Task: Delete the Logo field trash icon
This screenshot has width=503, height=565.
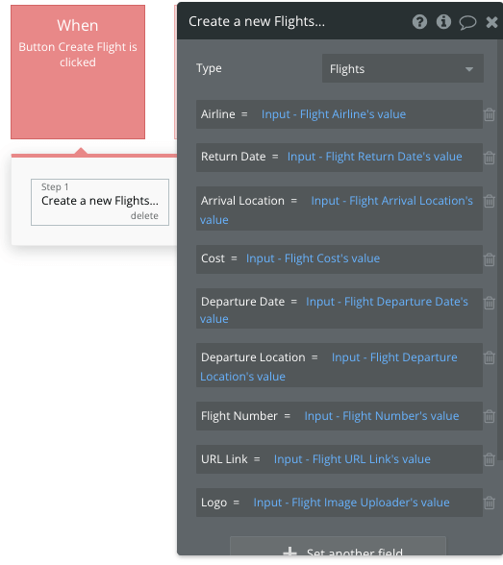Action: (x=490, y=503)
